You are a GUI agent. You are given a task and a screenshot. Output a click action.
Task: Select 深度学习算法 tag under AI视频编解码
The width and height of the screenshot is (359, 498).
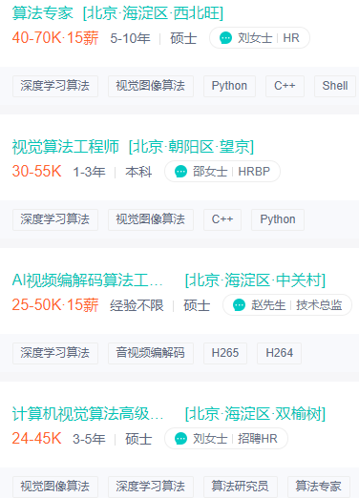pos(55,353)
